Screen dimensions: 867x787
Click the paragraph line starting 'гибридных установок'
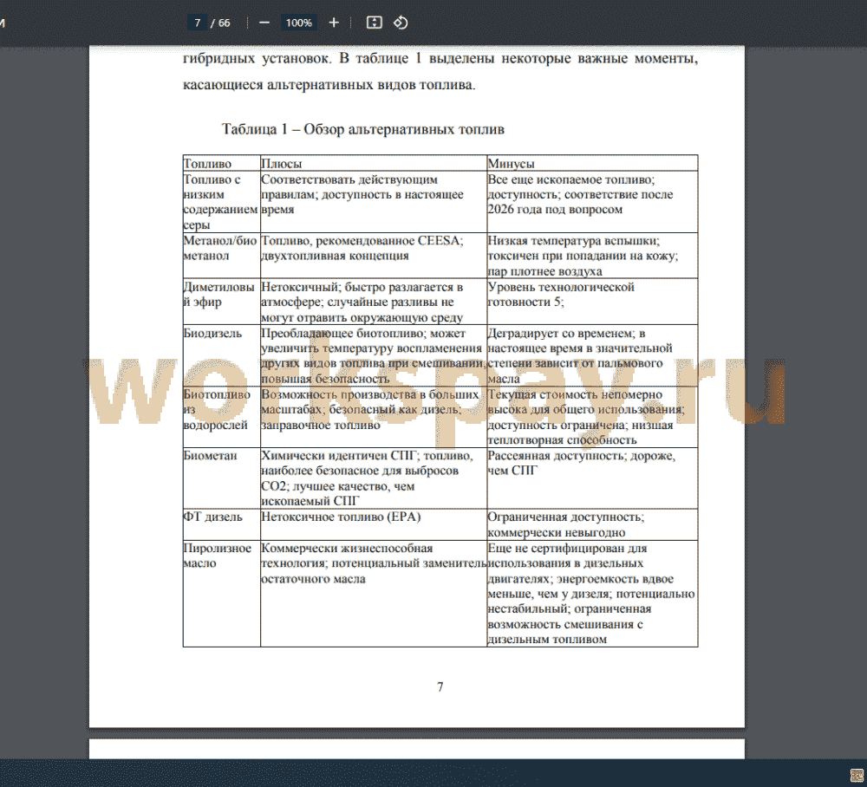point(440,58)
